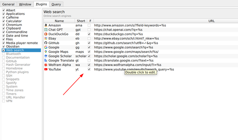Uncheck the GitHub row's F checkbox
This screenshot has width=238, height=140.
89,43
